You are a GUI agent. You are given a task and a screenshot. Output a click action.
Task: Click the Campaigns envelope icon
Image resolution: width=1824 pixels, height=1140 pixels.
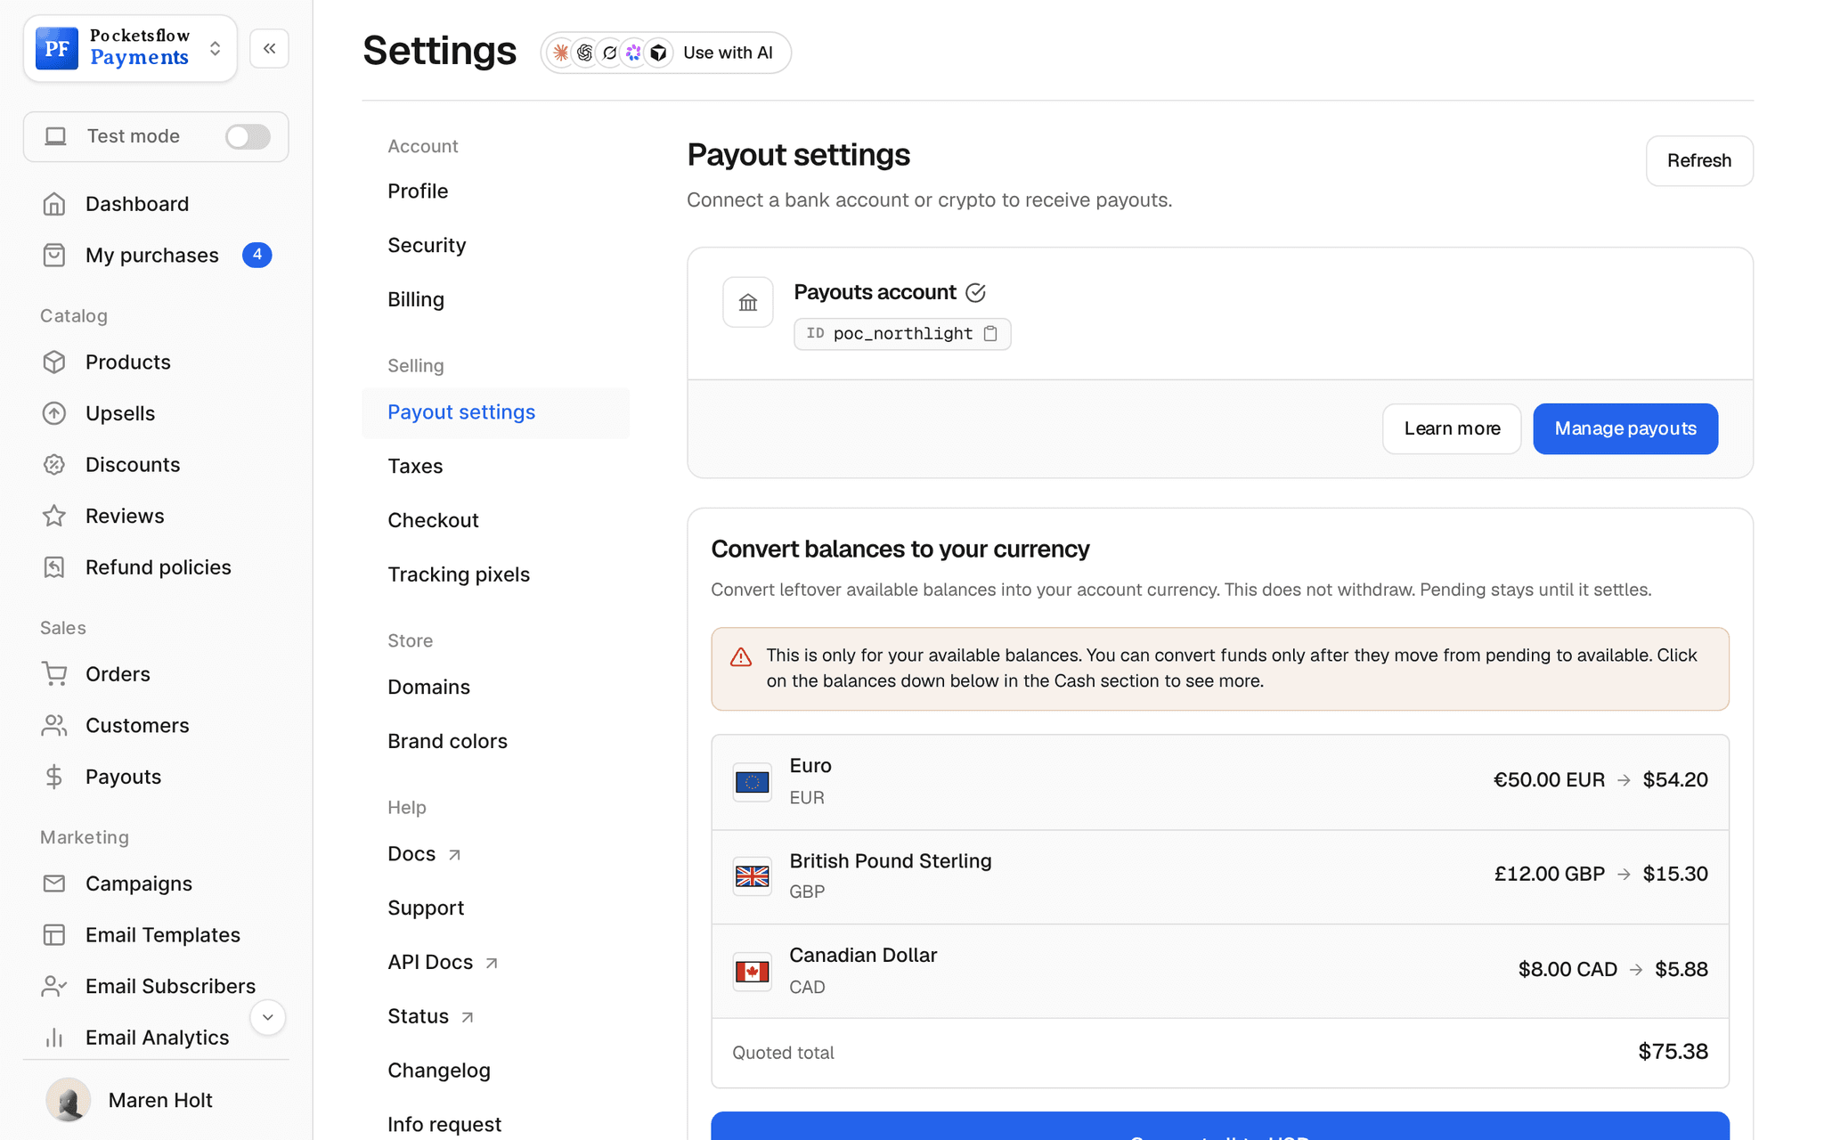tap(54, 883)
